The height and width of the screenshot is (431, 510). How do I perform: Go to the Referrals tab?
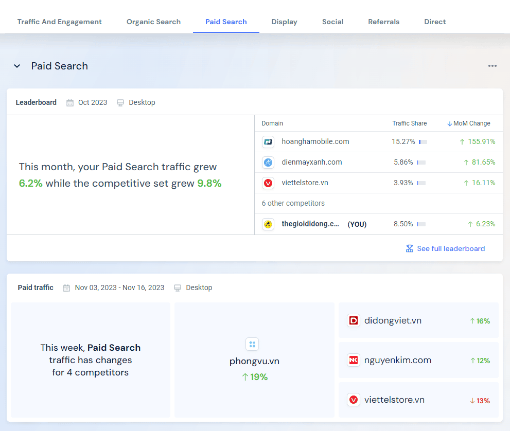(384, 22)
